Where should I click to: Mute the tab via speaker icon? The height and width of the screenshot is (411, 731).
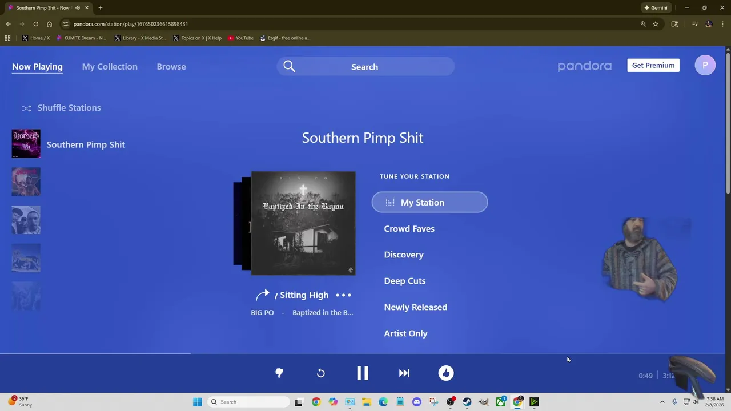pyautogui.click(x=78, y=8)
